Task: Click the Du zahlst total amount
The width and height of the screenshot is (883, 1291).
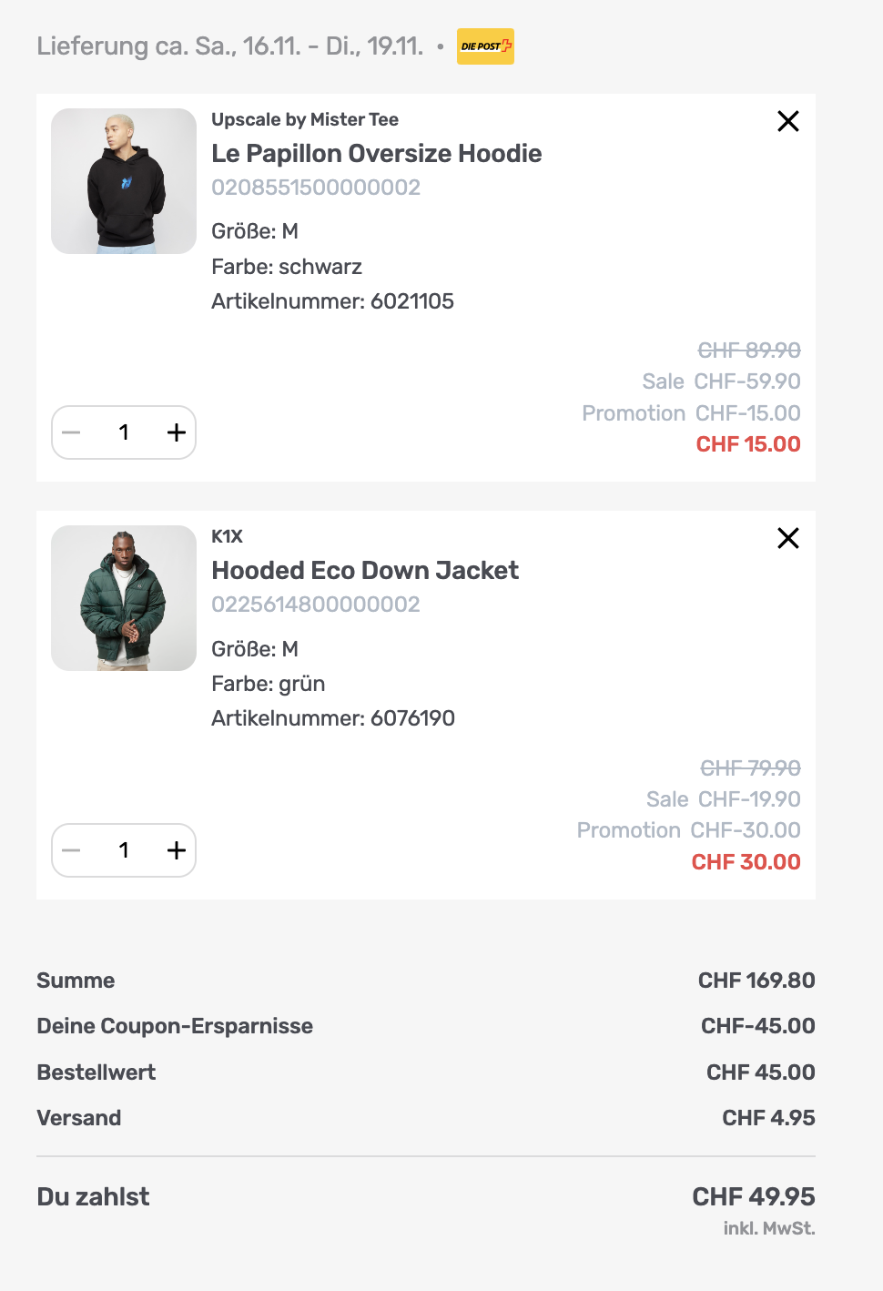Action: pos(753,1196)
